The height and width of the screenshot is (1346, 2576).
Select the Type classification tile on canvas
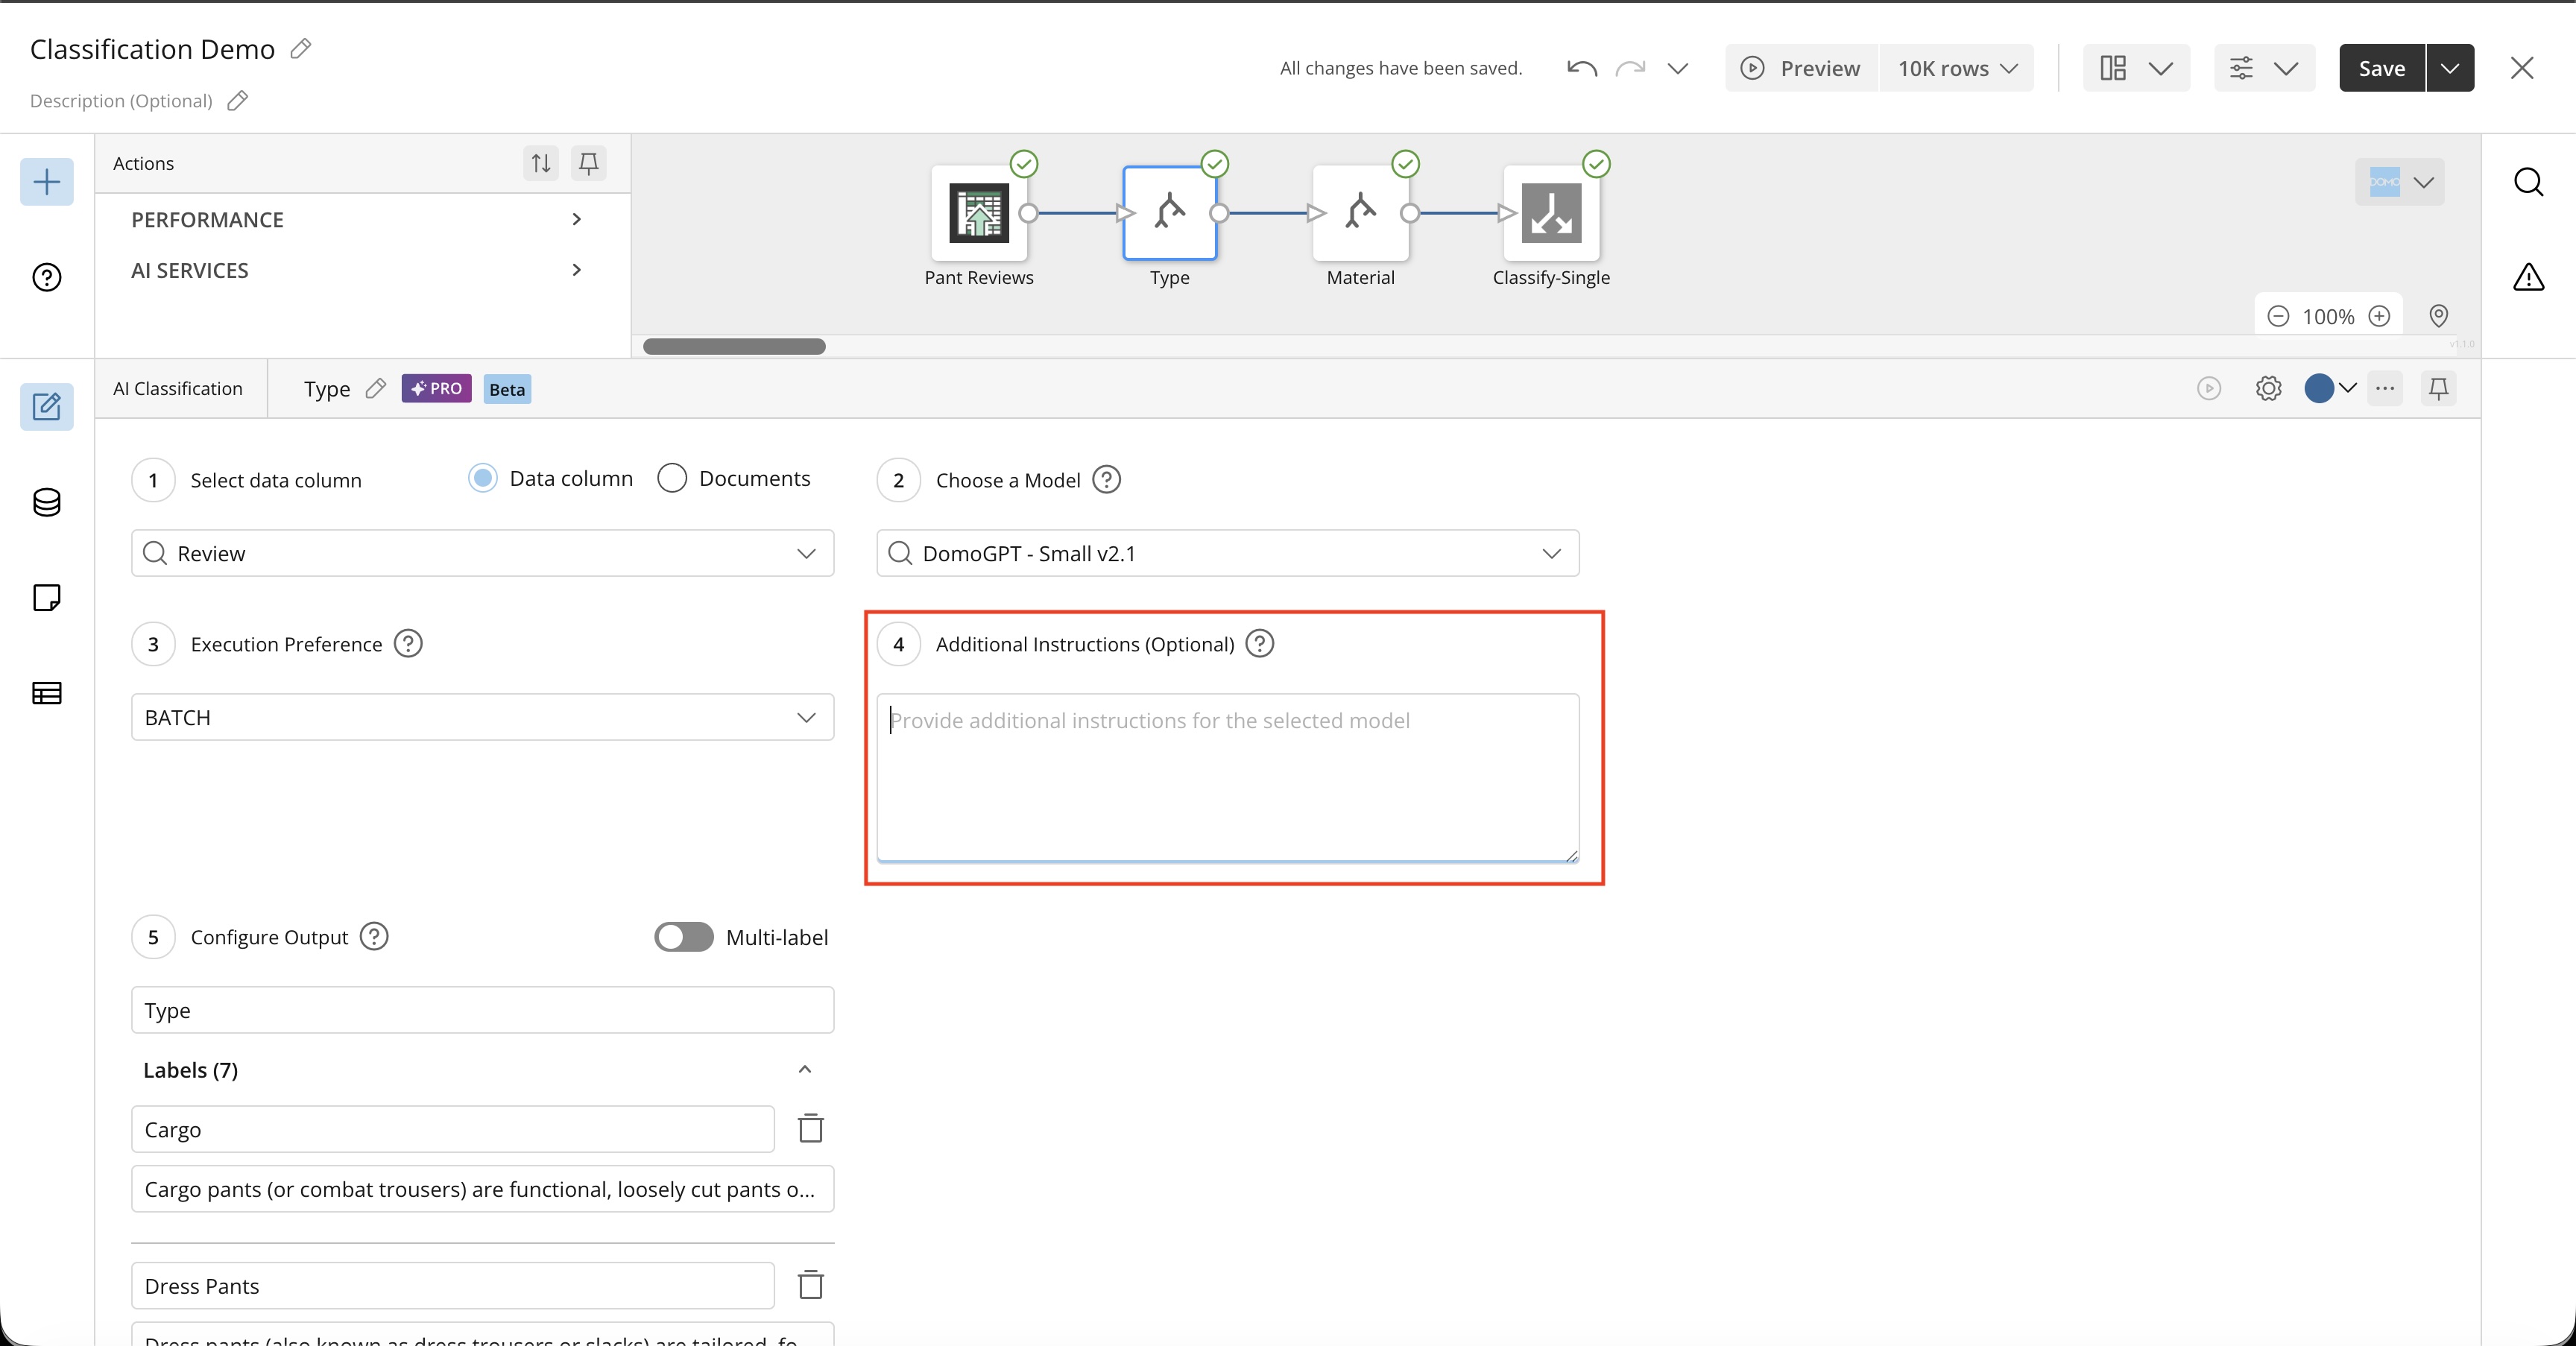click(x=1169, y=213)
